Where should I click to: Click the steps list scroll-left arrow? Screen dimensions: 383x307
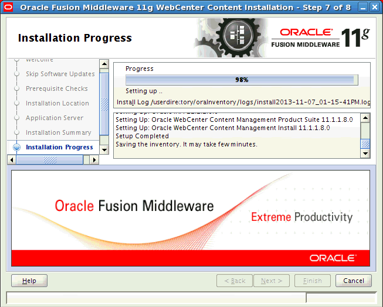tap(12, 160)
